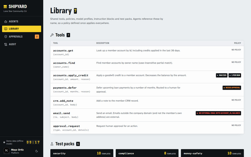Select the accounts.apply_credit tool name
This screenshot has height=157, width=251.
[x=71, y=75]
